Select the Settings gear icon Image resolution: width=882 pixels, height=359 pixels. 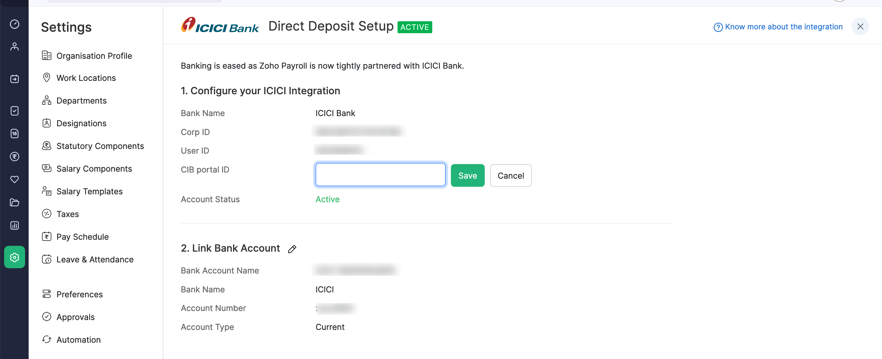(x=14, y=257)
